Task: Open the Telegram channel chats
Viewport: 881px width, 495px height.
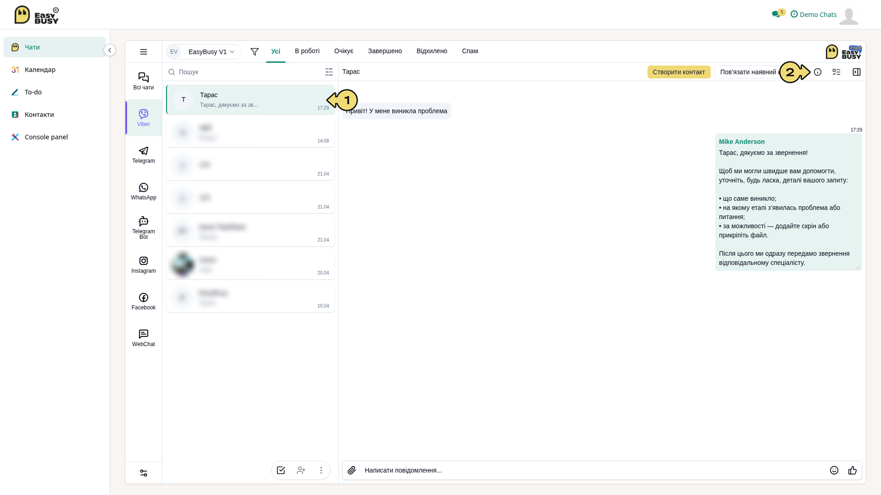Action: (x=144, y=154)
